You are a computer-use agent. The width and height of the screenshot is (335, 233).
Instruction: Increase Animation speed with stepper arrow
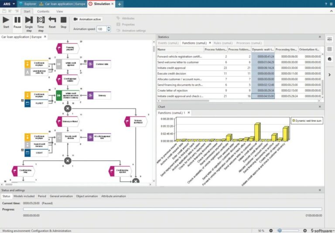tap(109, 27)
